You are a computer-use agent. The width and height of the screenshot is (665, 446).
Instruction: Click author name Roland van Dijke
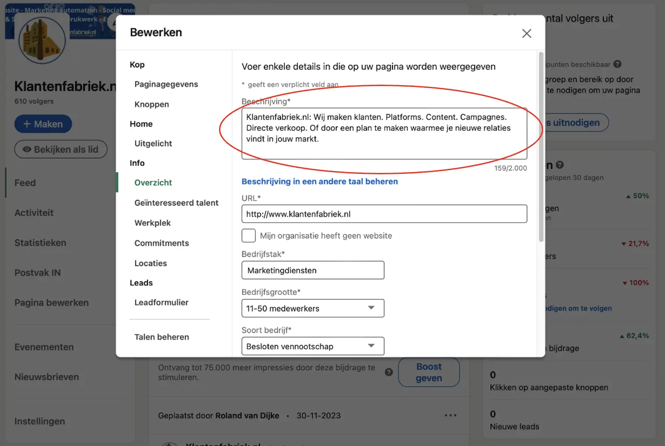click(247, 416)
